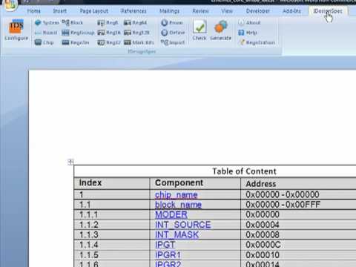Screen dimensions: 356x267
Task: Open the About dialog
Action: pos(249,23)
